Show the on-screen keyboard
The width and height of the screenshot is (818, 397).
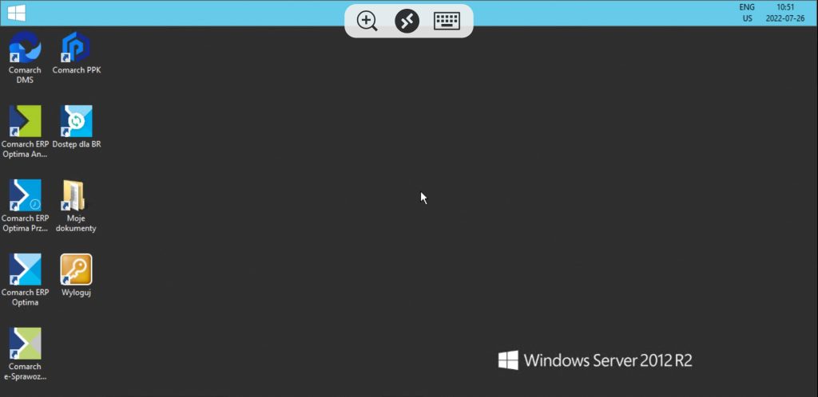tap(447, 22)
